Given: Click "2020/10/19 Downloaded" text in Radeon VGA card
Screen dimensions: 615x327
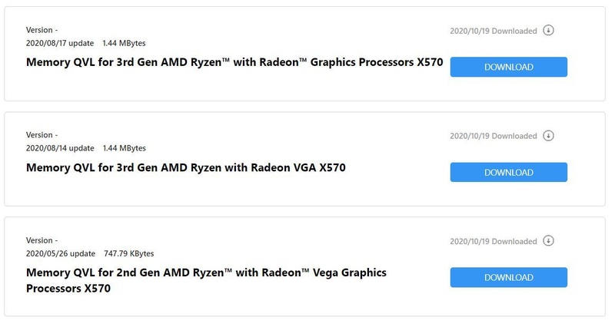Looking at the screenshot, I should [x=493, y=136].
